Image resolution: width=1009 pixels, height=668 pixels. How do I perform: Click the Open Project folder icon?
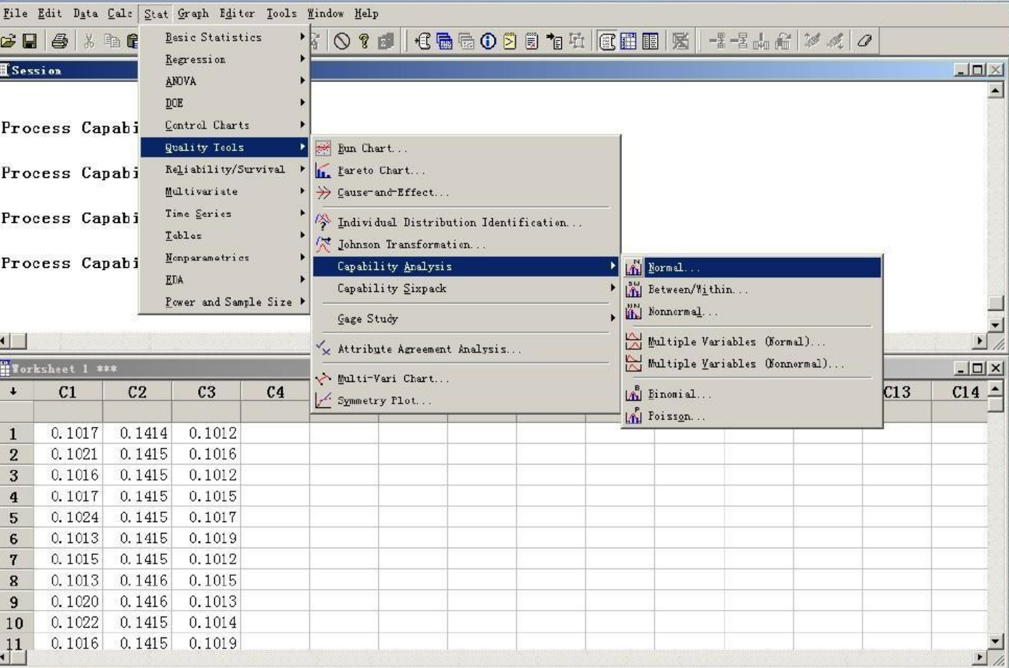coord(8,41)
